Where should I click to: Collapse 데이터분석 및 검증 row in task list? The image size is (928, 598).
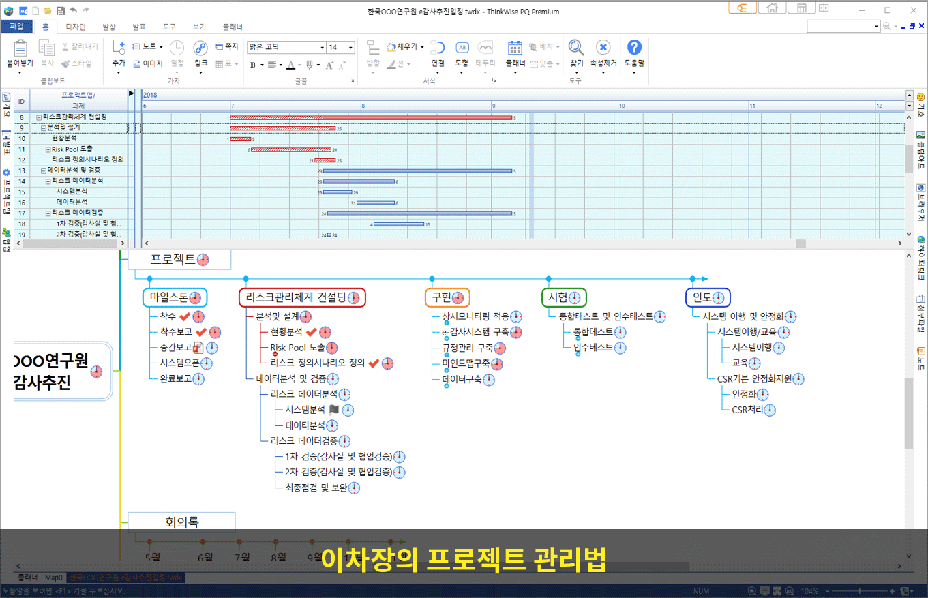(44, 170)
